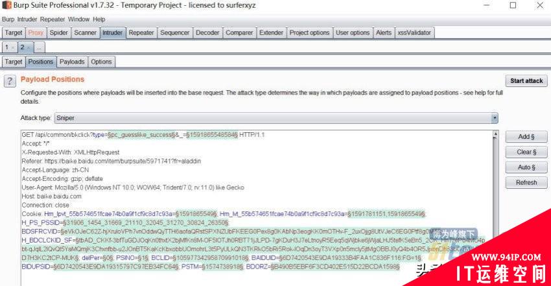The width and height of the screenshot is (551, 286).
Task: Click the Cookie: Hm_lpvt header line
Action: coord(224,214)
